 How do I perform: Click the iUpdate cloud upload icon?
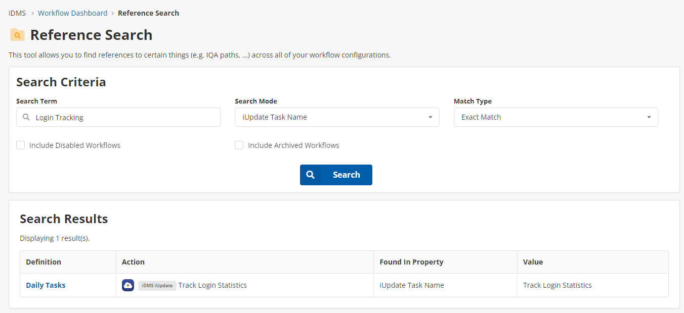pos(128,285)
